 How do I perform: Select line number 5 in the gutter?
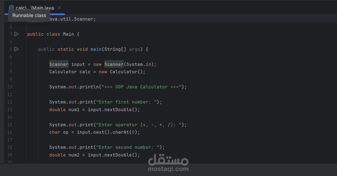[10, 49]
